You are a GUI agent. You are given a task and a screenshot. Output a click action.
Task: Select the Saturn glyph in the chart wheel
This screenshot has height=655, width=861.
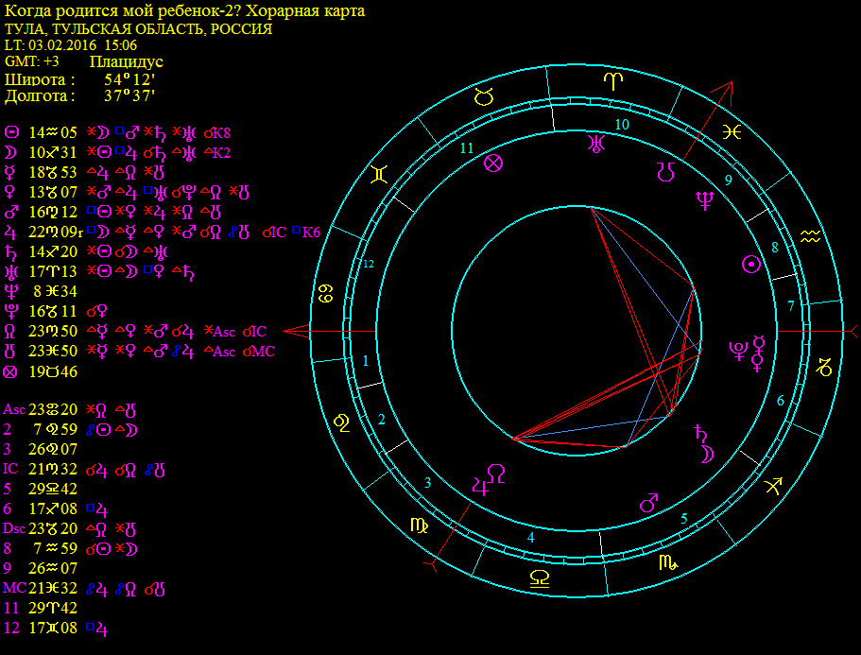click(700, 434)
